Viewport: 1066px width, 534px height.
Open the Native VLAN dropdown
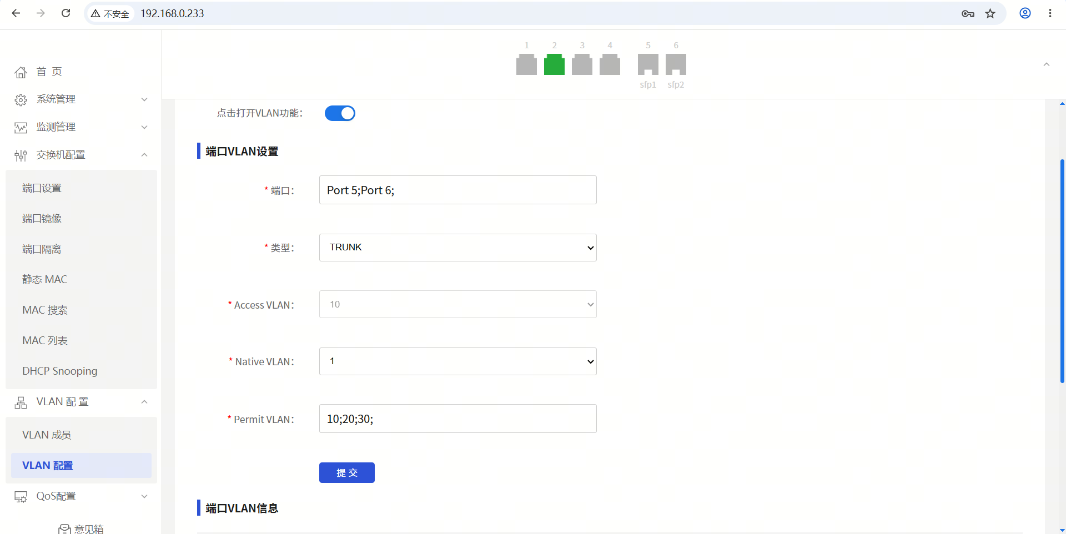[458, 361]
